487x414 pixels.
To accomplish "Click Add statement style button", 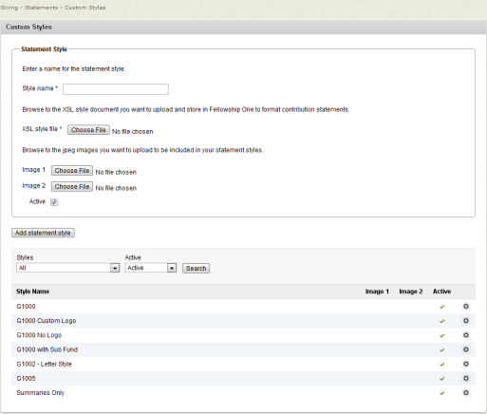I will (43, 233).
